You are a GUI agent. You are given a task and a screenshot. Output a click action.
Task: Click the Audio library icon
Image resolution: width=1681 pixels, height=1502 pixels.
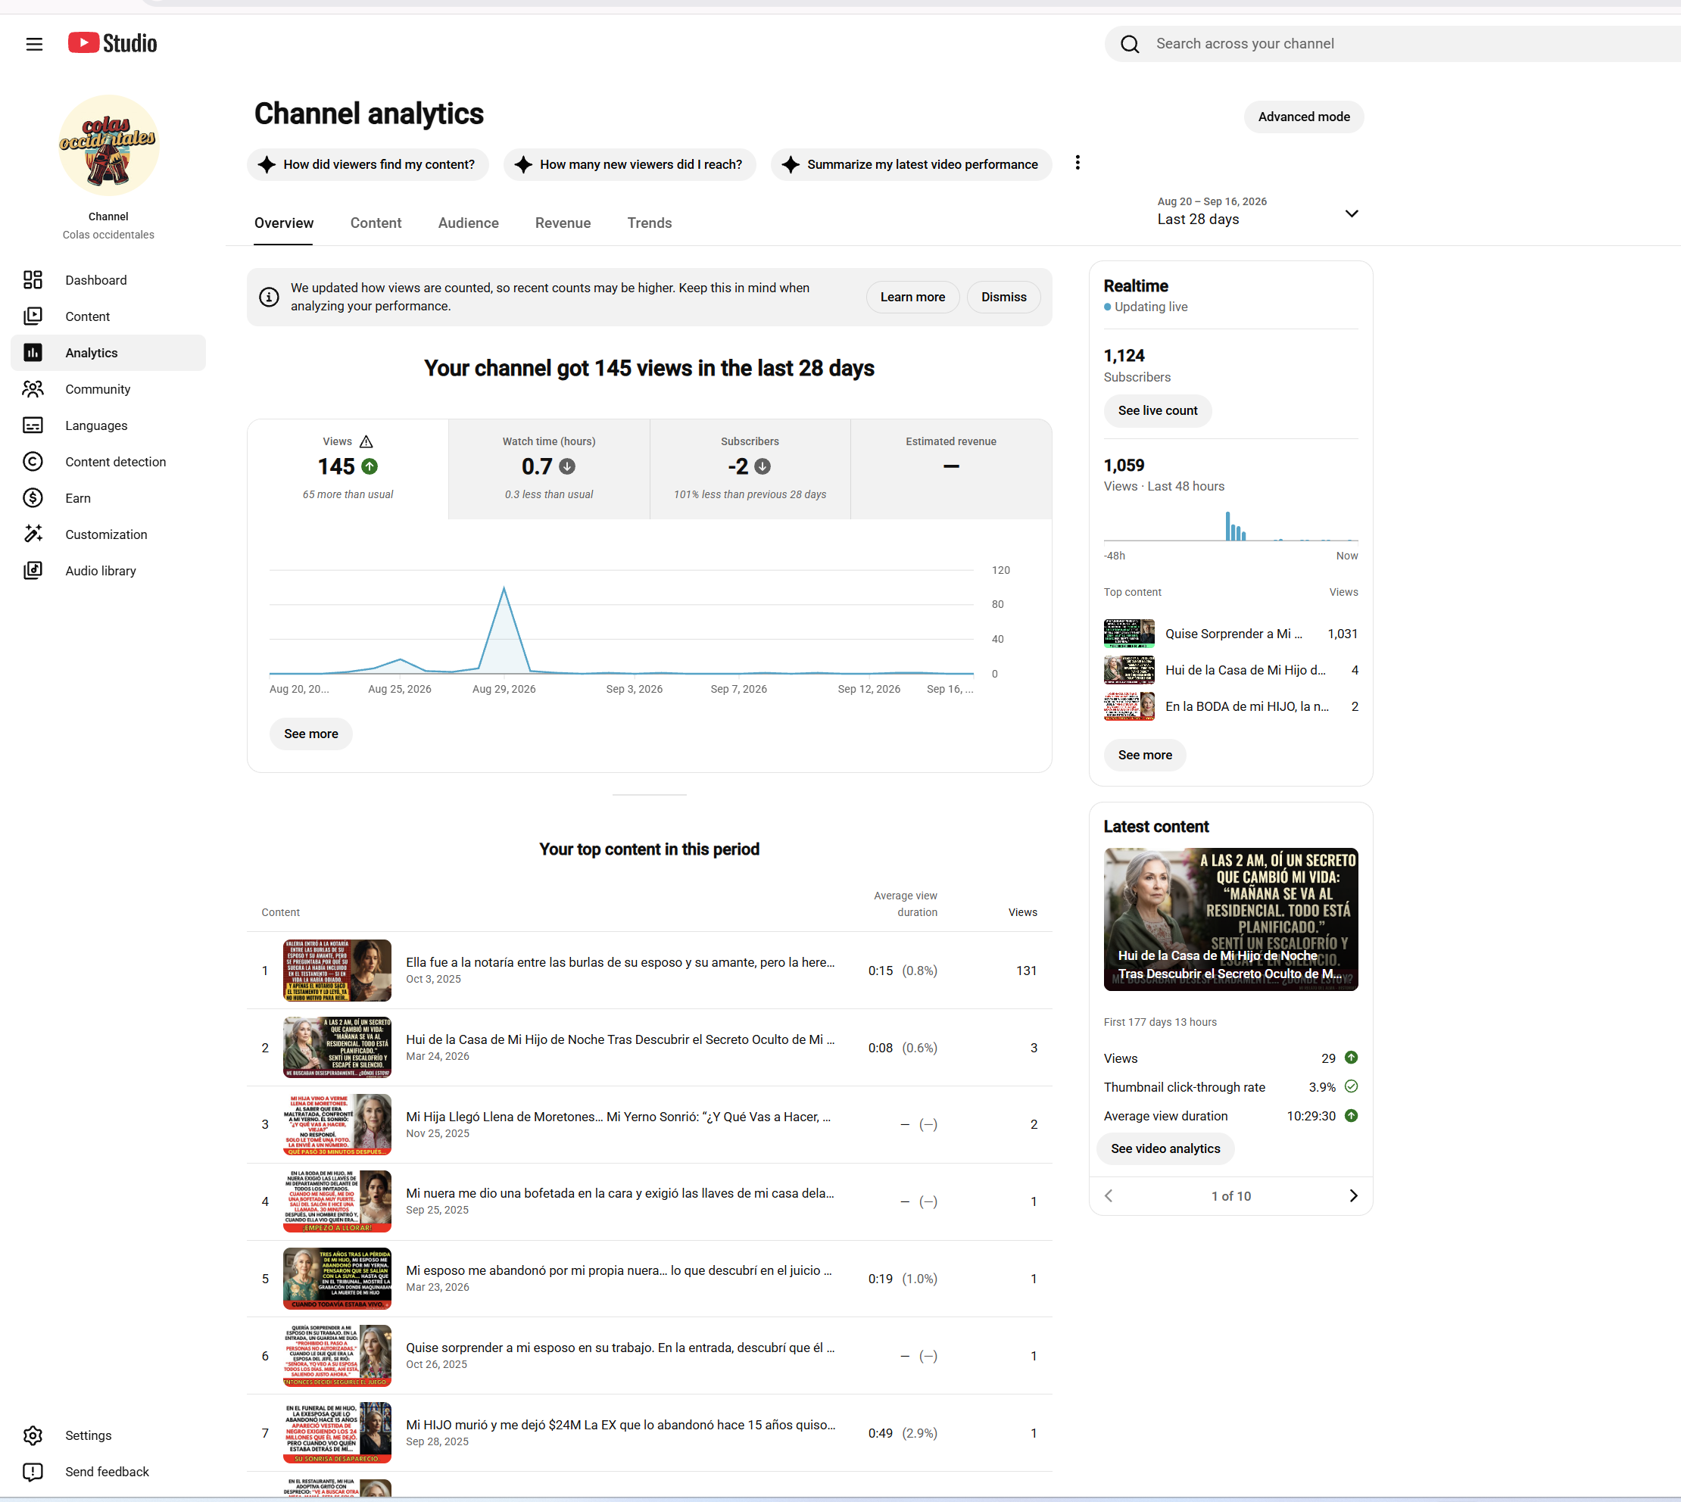[33, 570]
